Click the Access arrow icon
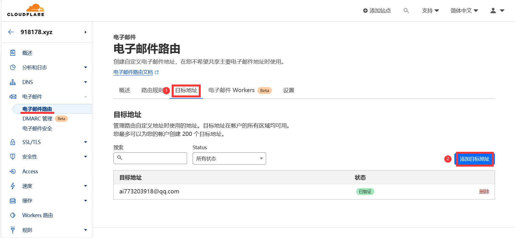515x238 pixels. coord(13,171)
